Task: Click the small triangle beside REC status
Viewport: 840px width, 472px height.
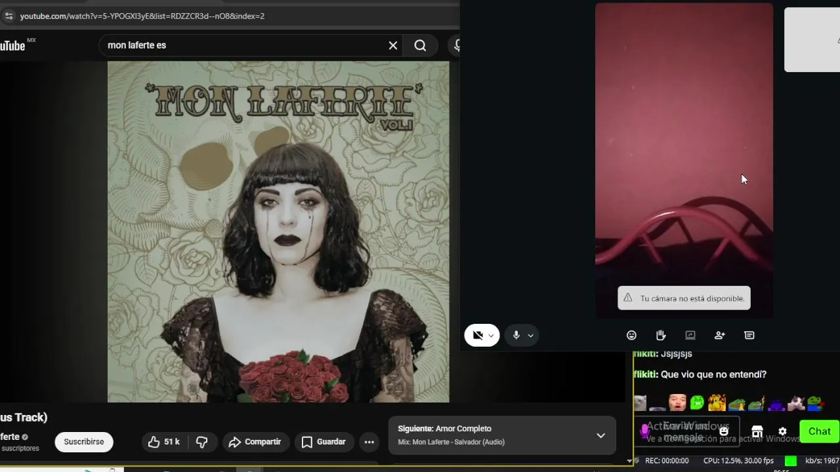Action: point(630,461)
